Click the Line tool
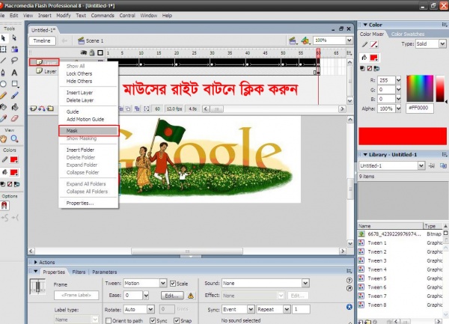Viewport: 449px width, 324px height. click(4, 60)
